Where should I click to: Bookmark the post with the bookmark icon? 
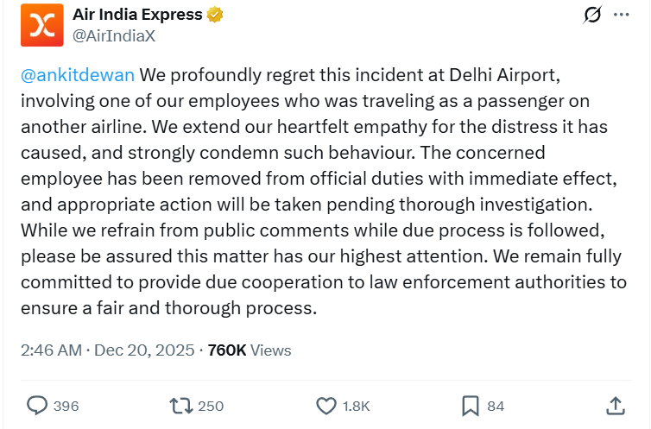471,405
